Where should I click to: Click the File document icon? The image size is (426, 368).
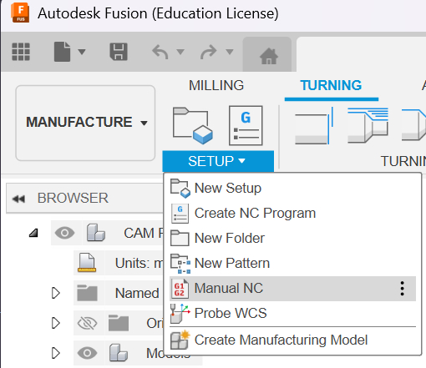(62, 52)
